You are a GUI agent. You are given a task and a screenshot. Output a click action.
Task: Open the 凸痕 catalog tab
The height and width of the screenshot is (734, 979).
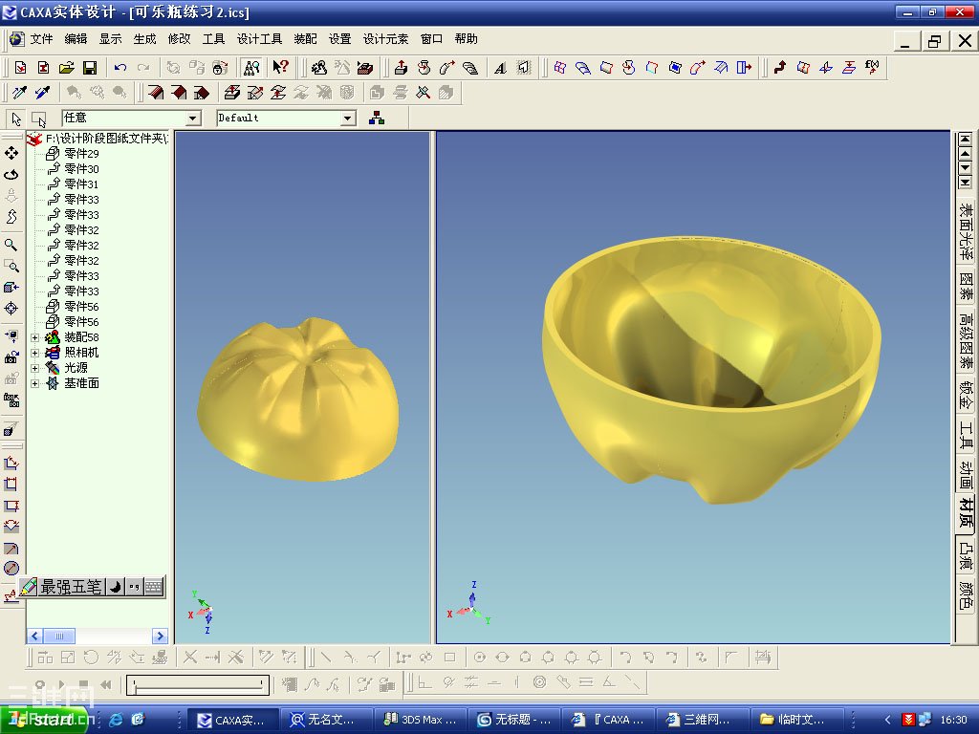[x=966, y=555]
